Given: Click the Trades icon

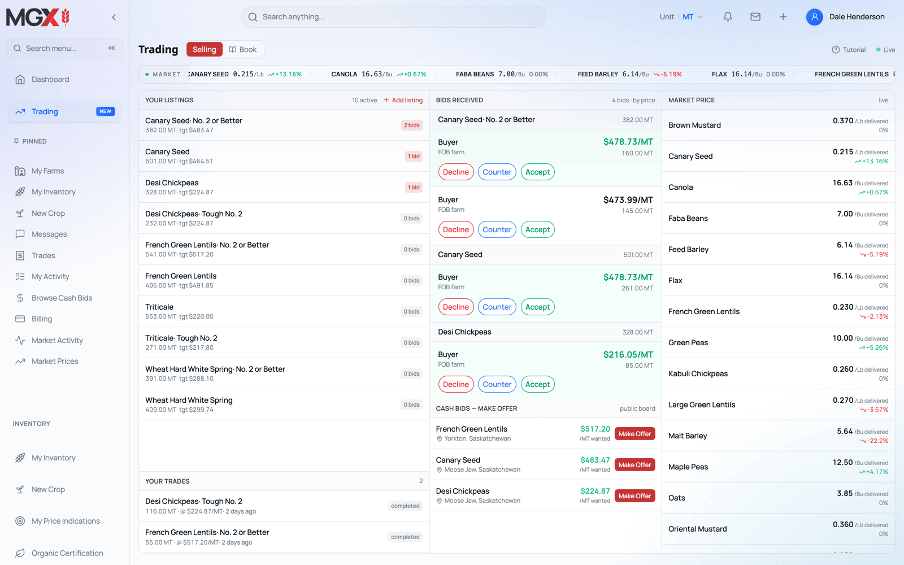Looking at the screenshot, I should pos(20,256).
